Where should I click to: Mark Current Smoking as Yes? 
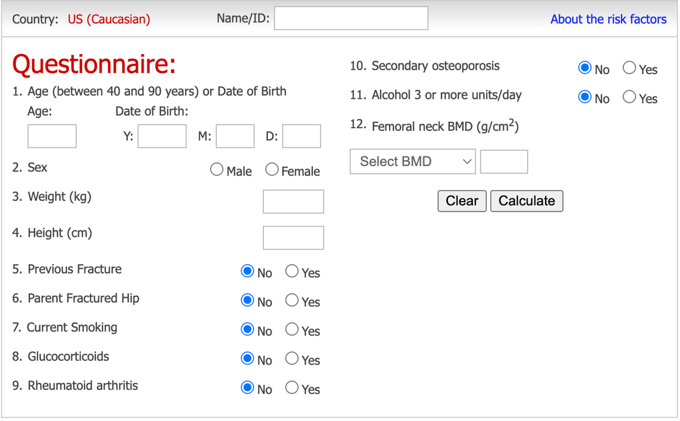292,330
